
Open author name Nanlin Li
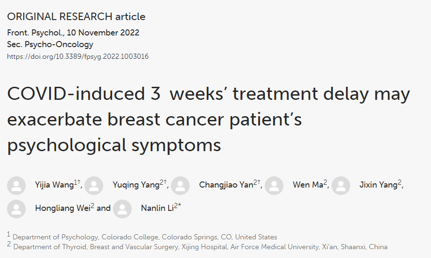coord(157,209)
